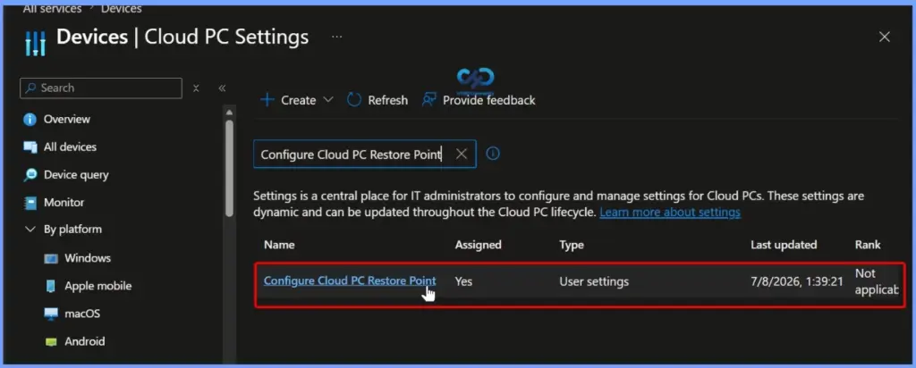Clear the sidebar search with X icon

coord(196,88)
